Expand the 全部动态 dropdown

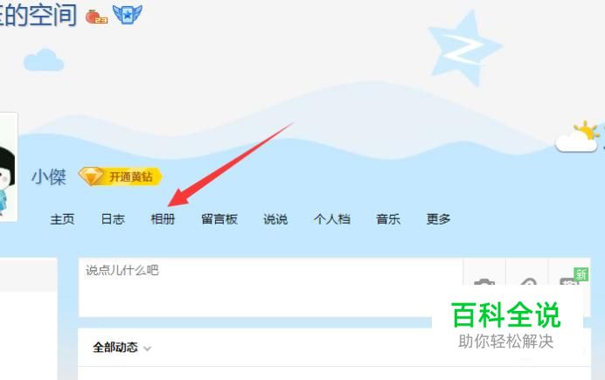(x=122, y=348)
